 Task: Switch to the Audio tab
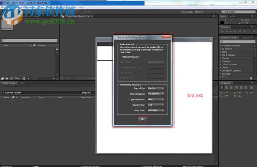232,16
